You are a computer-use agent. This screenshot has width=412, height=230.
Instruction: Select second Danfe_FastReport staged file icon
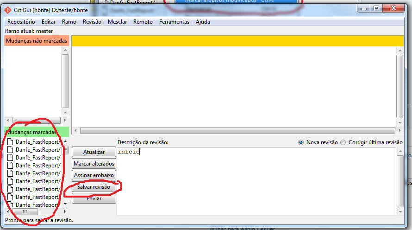point(10,150)
